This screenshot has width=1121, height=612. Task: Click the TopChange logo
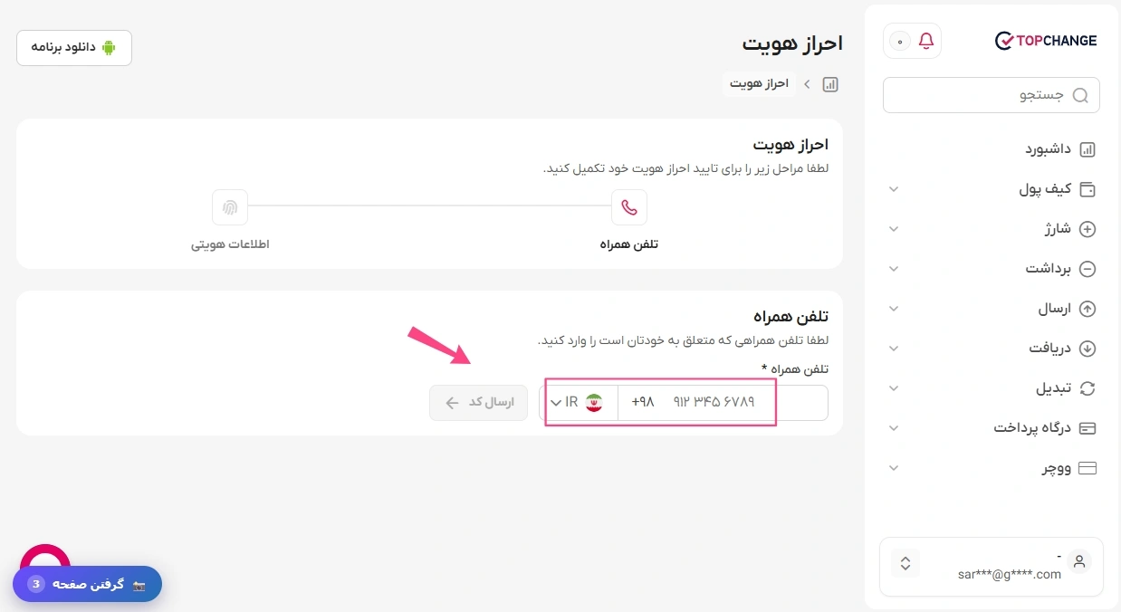[1046, 41]
